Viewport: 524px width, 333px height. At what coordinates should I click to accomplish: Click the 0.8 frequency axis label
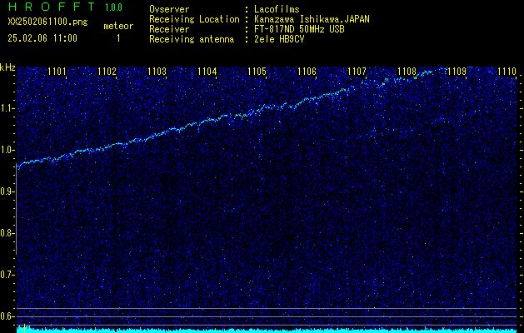click(x=7, y=233)
